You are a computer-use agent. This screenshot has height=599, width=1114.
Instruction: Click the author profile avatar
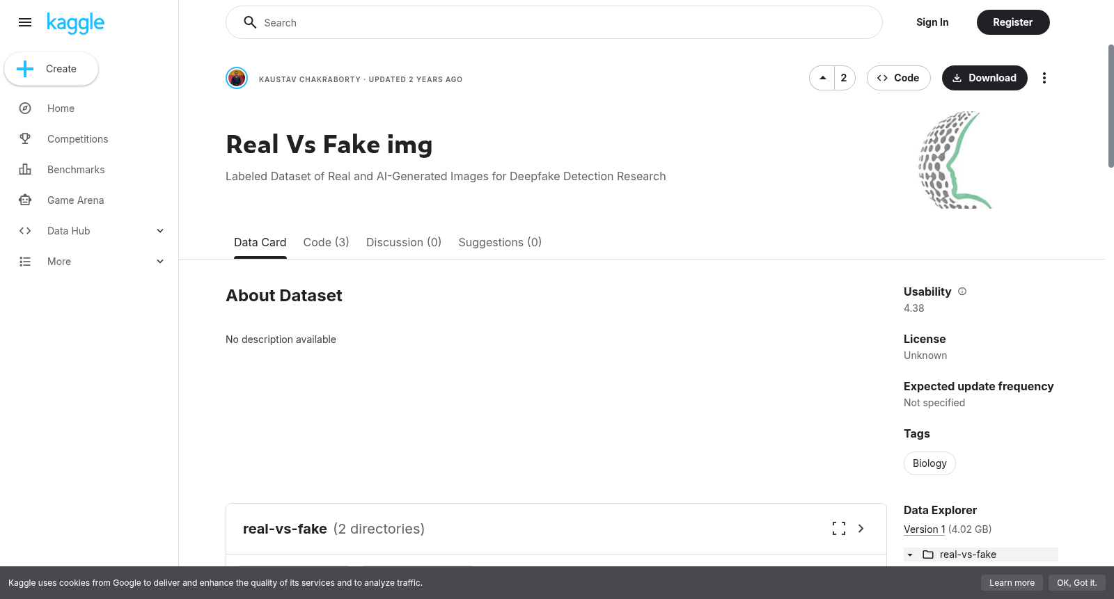coord(237,78)
